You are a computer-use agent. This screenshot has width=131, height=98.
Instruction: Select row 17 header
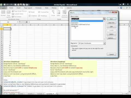coord(2,60)
